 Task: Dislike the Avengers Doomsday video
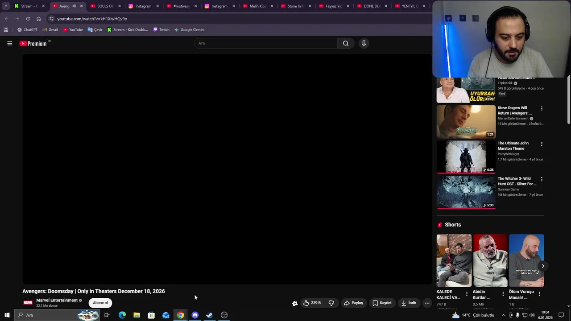pyautogui.click(x=331, y=303)
